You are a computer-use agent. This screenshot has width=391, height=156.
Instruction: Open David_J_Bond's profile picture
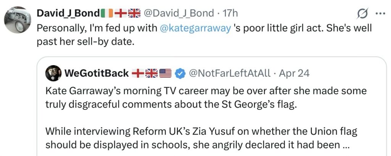click(x=17, y=20)
